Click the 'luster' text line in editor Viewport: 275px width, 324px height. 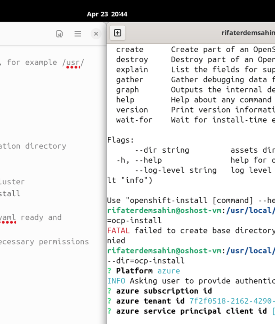click(x=12, y=181)
